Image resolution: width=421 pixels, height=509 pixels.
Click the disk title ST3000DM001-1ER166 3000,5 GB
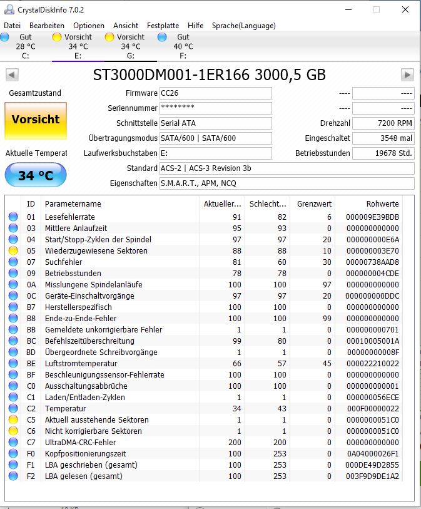(x=209, y=75)
